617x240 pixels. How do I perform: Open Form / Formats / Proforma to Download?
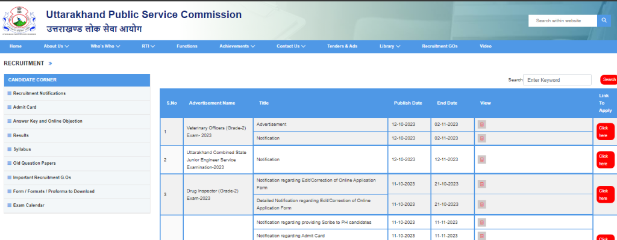click(54, 192)
